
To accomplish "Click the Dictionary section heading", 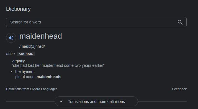I will 19,9.
